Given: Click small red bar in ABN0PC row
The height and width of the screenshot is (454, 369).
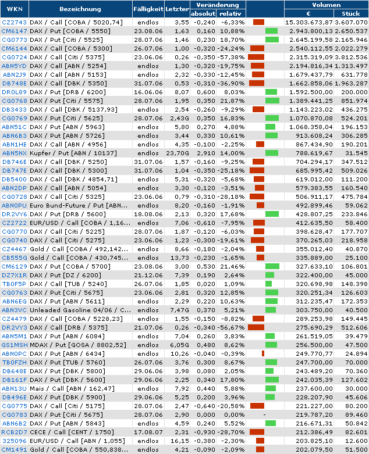Looking at the screenshot, I should (x=263, y=353).
